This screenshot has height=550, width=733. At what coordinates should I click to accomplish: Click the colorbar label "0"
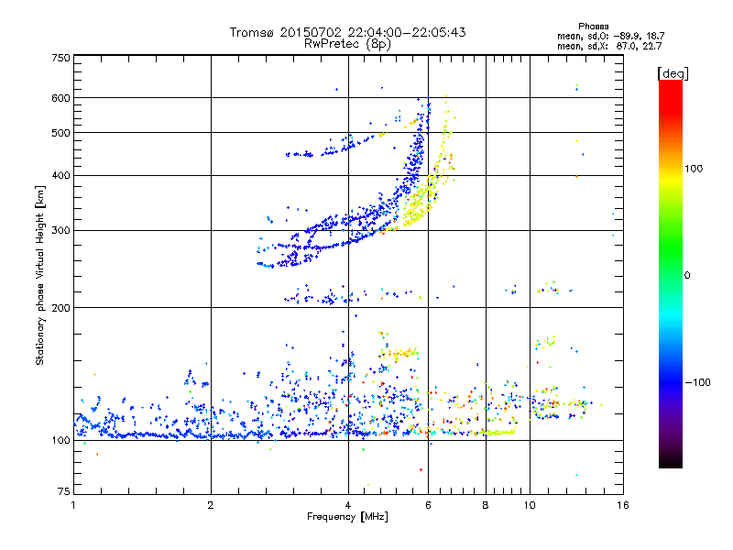(687, 275)
